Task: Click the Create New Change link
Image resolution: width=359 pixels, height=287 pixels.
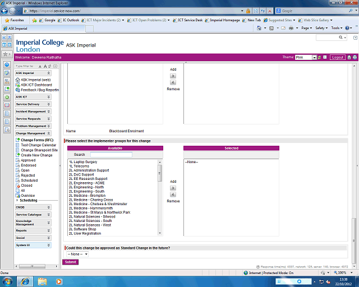Action: (36, 155)
